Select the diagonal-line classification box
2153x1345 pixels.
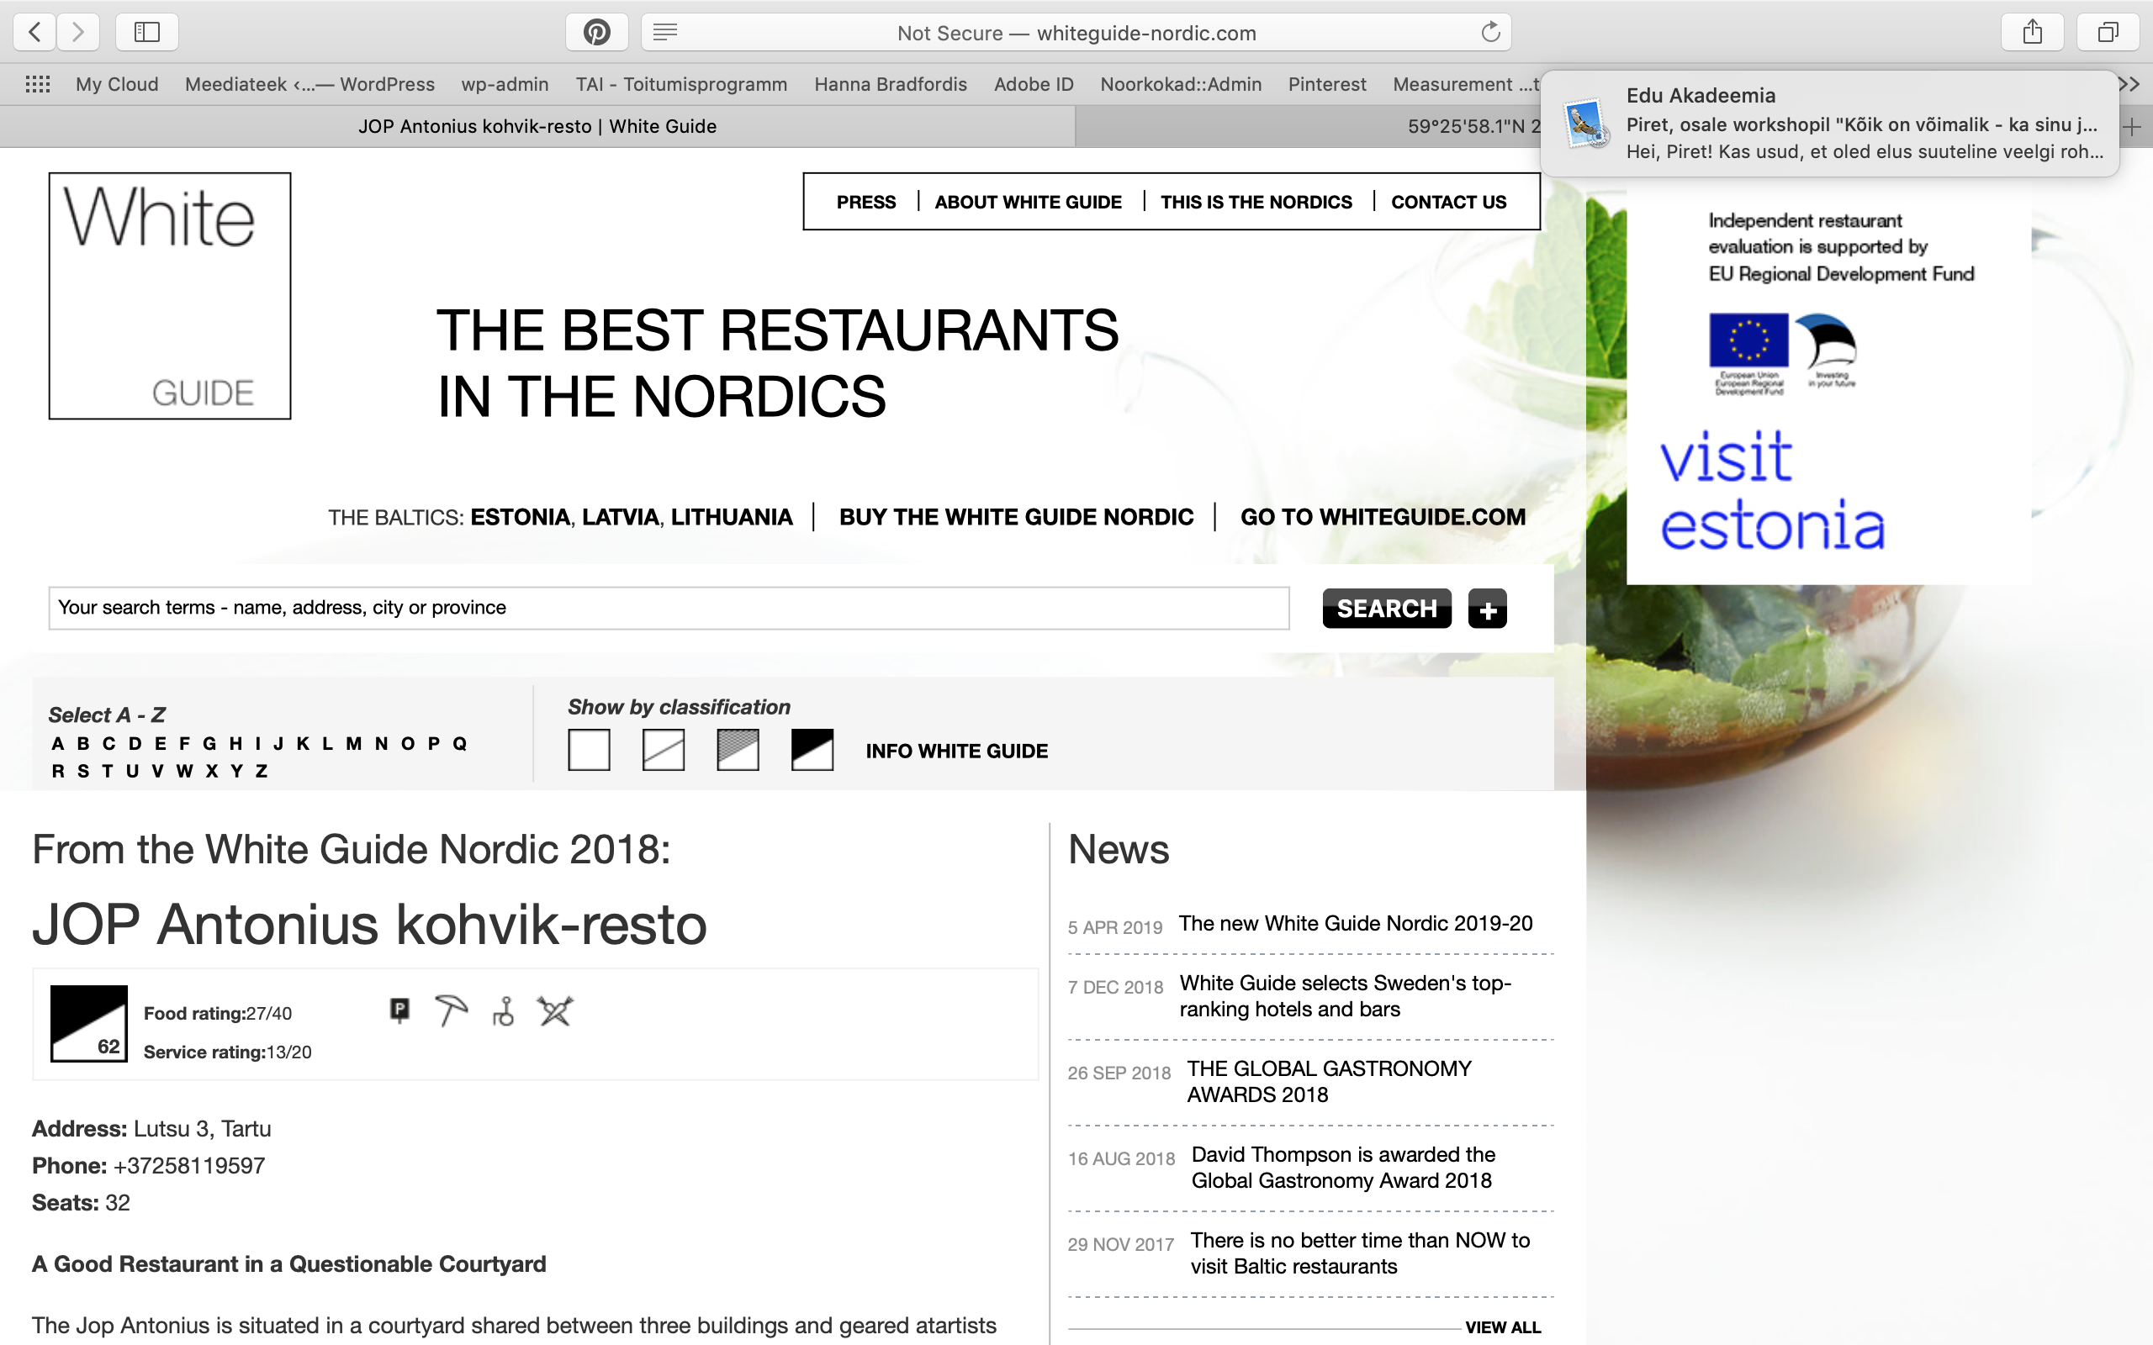tap(664, 749)
